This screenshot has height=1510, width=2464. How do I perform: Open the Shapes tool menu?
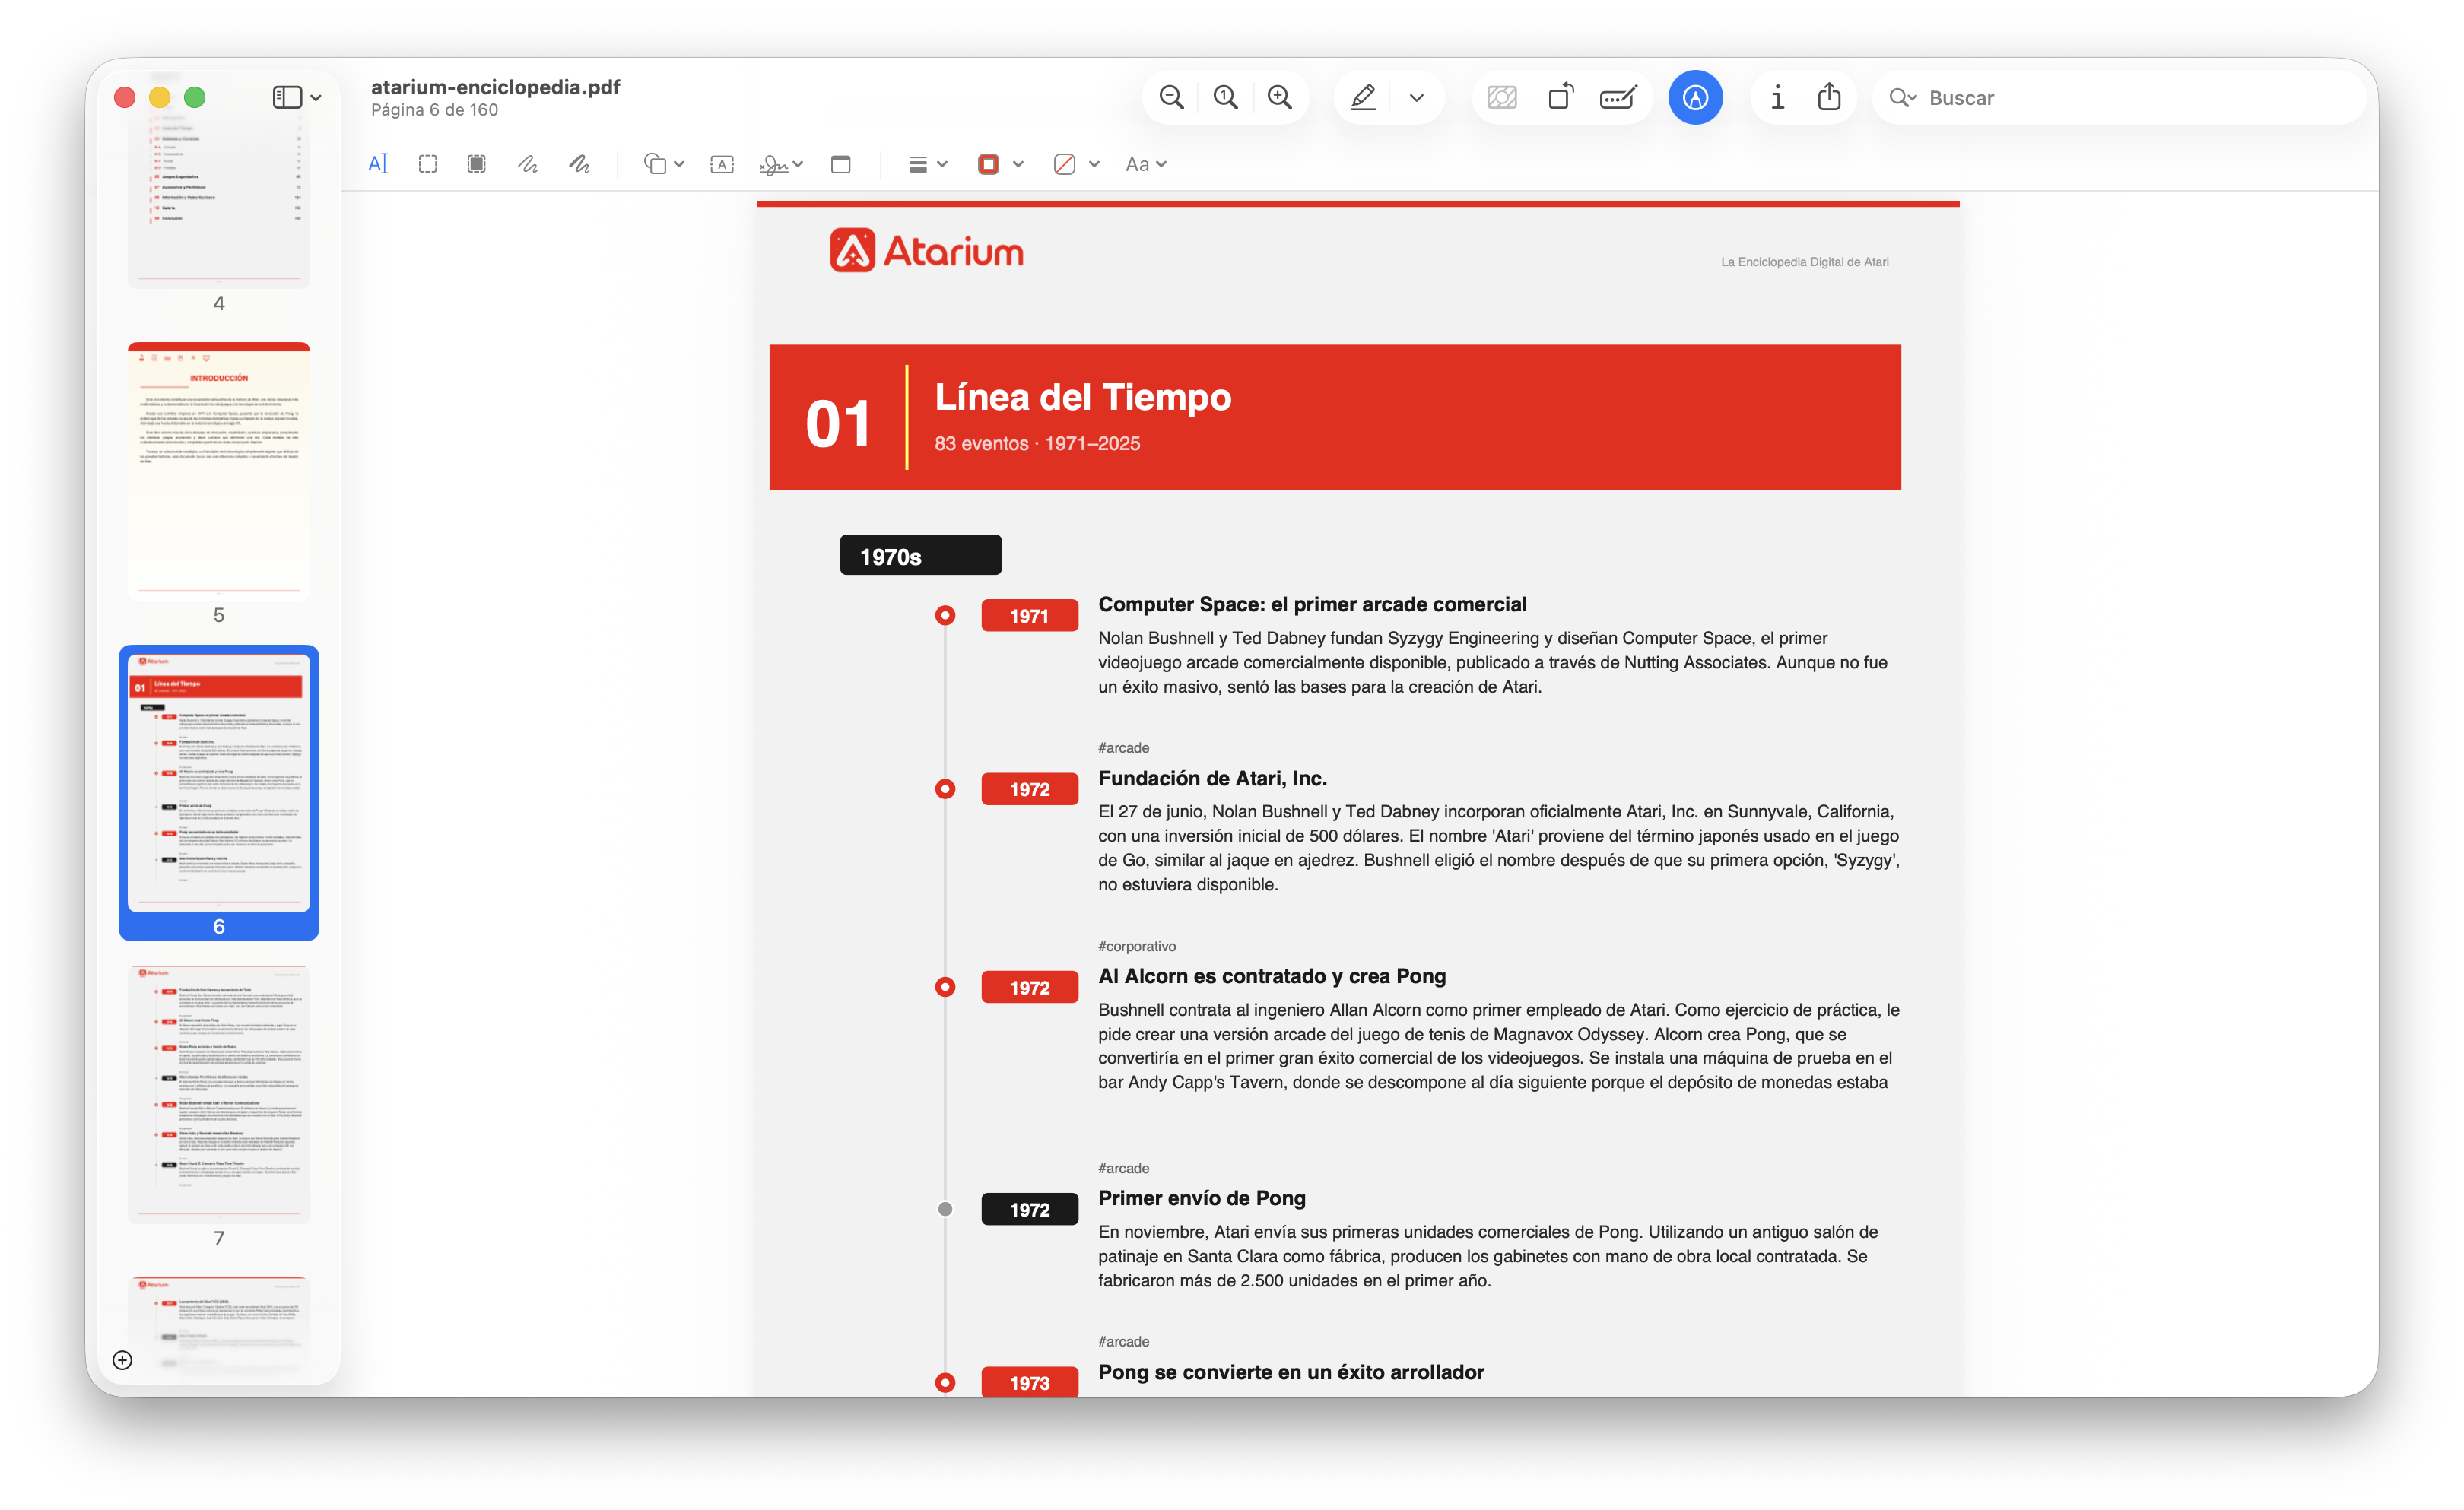664,164
